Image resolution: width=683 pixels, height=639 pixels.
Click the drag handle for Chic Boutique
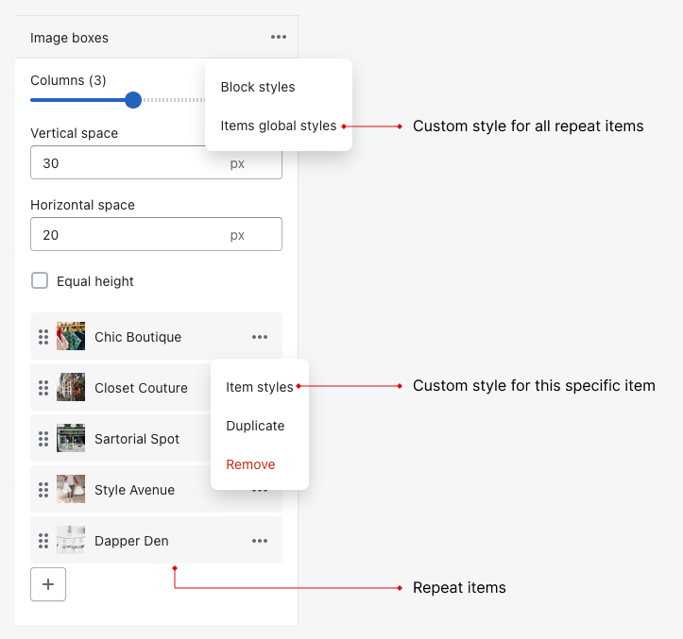(43, 337)
